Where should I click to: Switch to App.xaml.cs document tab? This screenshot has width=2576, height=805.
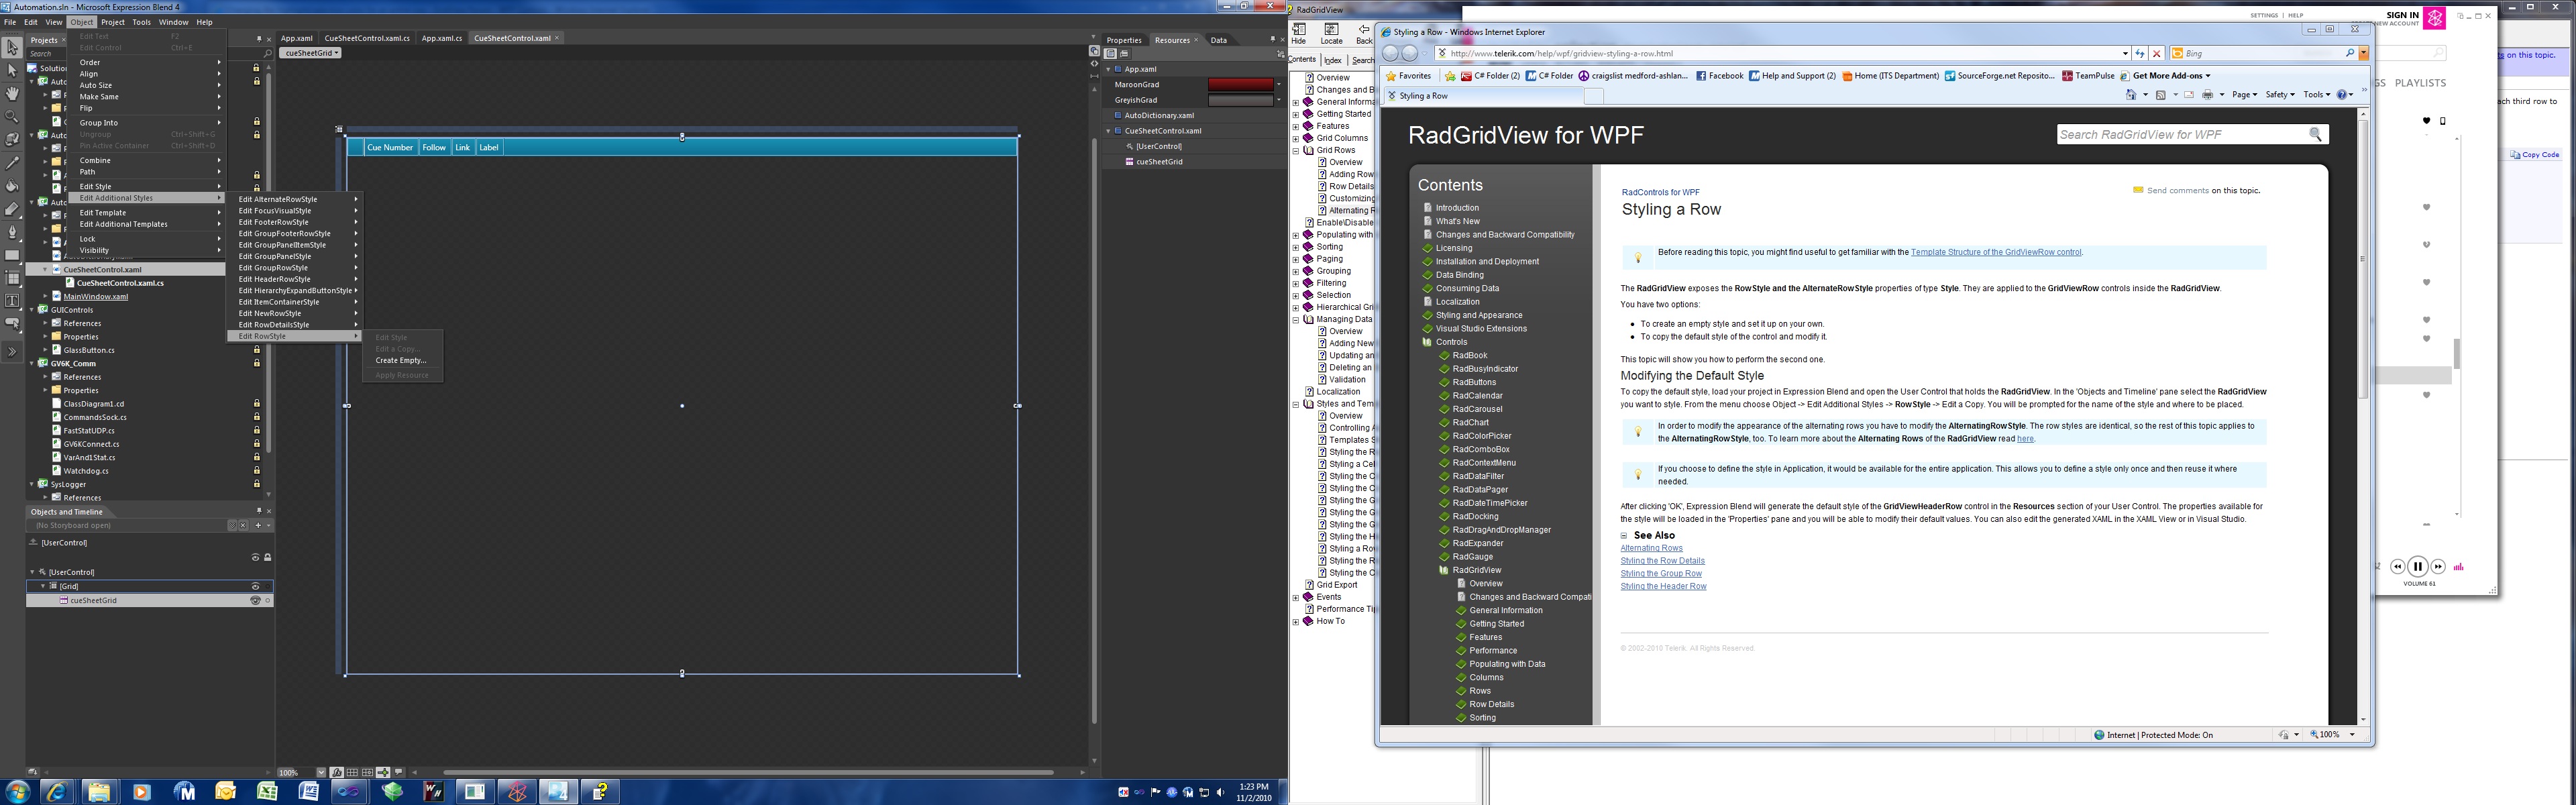click(441, 38)
